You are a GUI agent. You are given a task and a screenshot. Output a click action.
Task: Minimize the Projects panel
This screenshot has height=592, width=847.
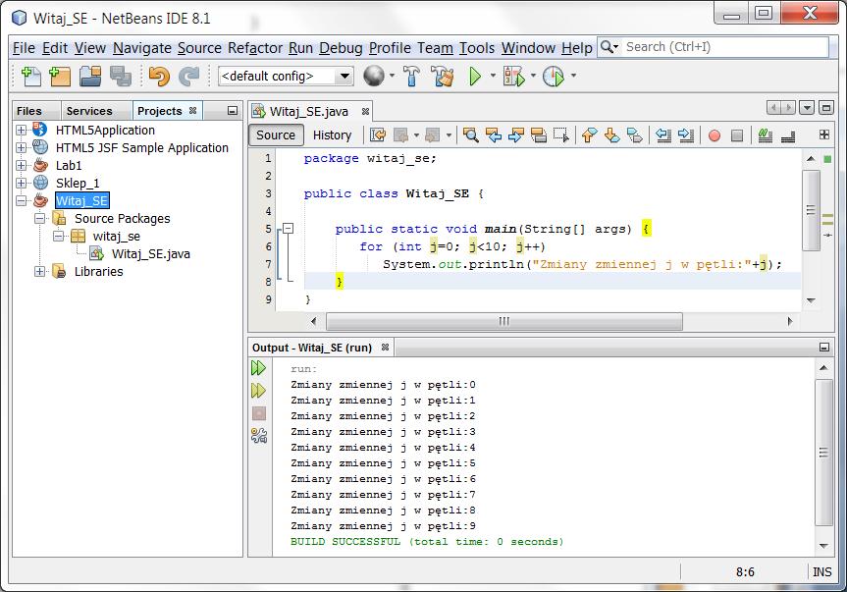233,111
